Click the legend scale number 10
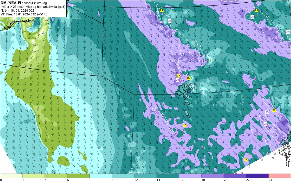The height and width of the screenshot is (182, 291). pos(113,180)
